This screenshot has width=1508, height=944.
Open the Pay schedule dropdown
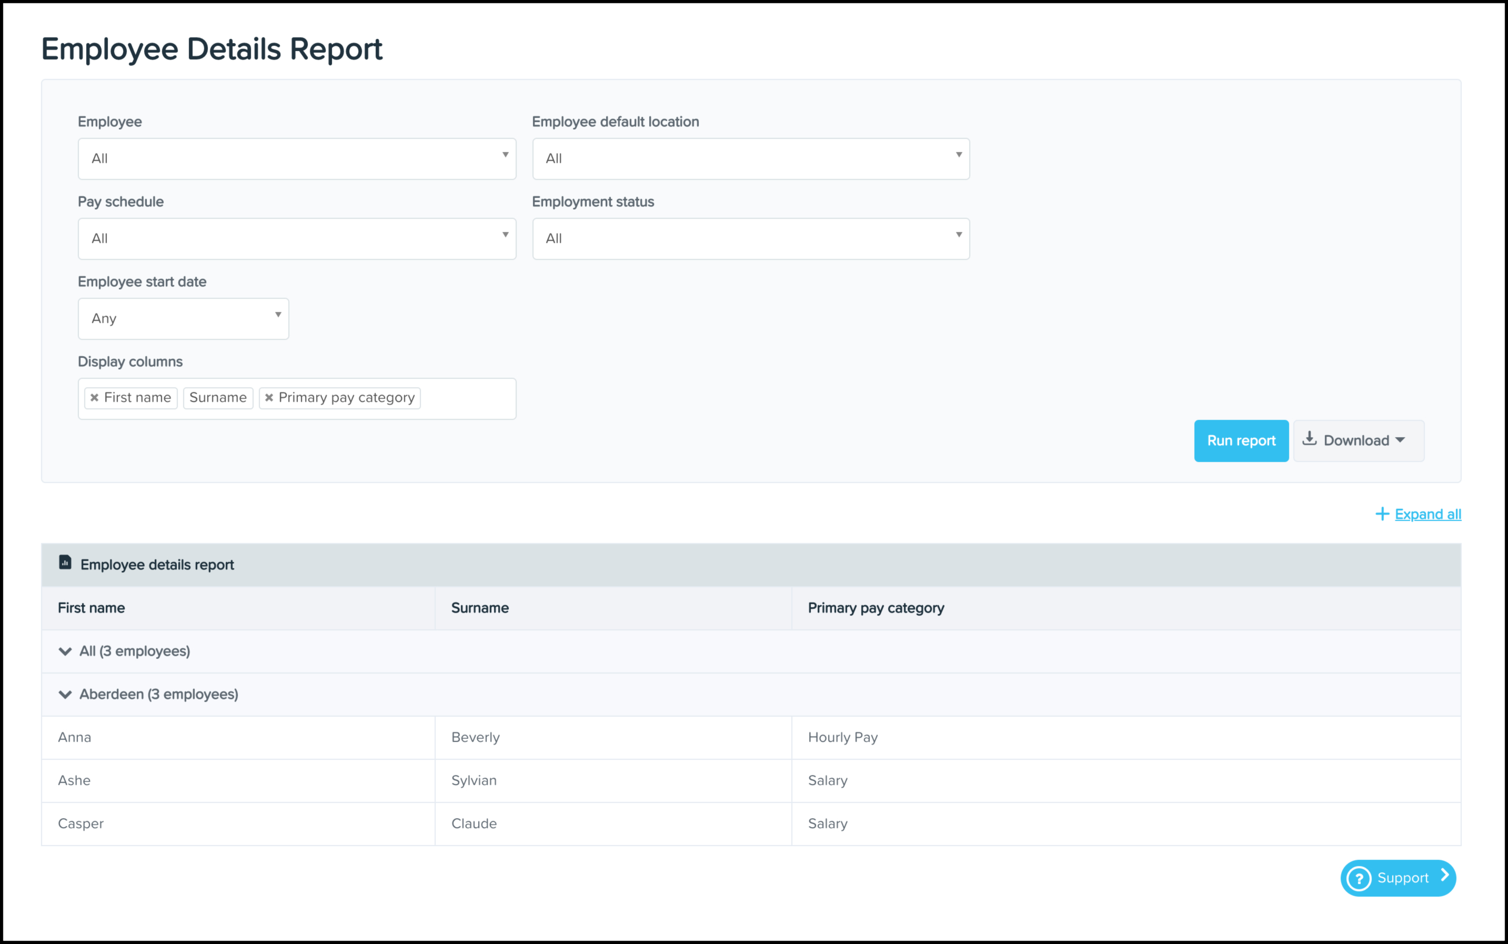[296, 238]
